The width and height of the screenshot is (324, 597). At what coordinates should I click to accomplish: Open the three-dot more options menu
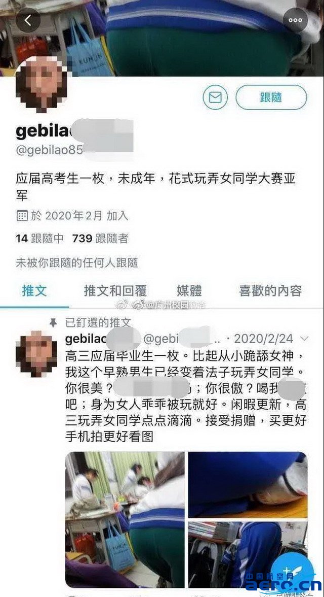click(296, 20)
